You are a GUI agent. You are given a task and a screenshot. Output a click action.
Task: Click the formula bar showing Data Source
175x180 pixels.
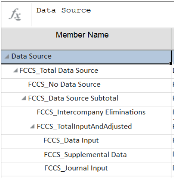(103, 14)
